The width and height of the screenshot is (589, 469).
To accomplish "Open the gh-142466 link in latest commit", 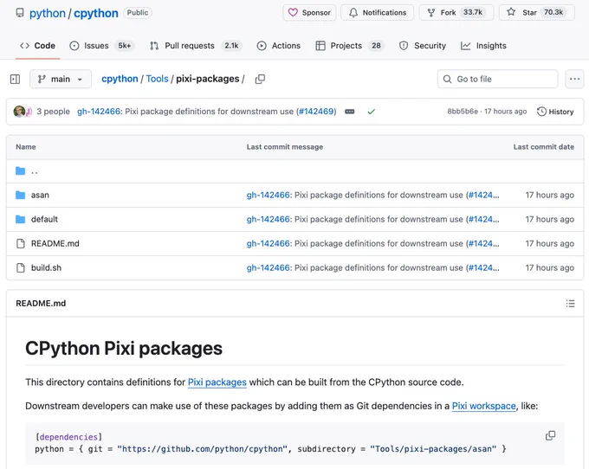I will tap(99, 112).
